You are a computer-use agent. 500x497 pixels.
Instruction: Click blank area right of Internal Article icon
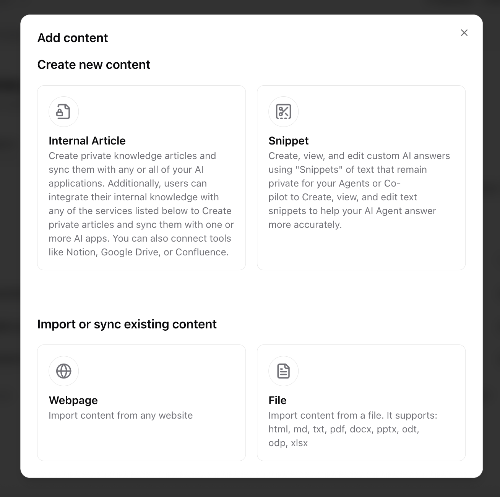click(161, 112)
